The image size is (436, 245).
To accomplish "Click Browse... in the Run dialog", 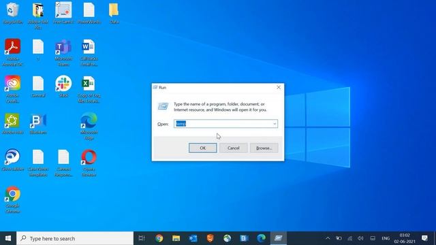I will point(264,148).
